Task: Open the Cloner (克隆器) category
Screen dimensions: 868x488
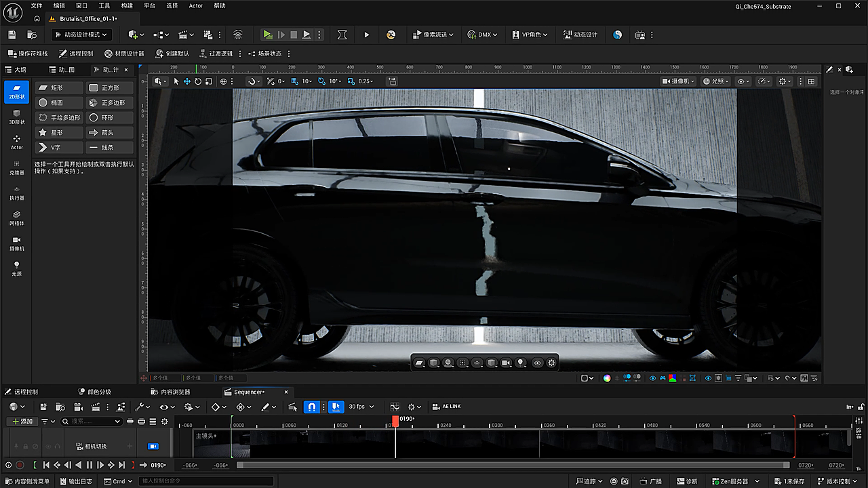Action: 17,167
